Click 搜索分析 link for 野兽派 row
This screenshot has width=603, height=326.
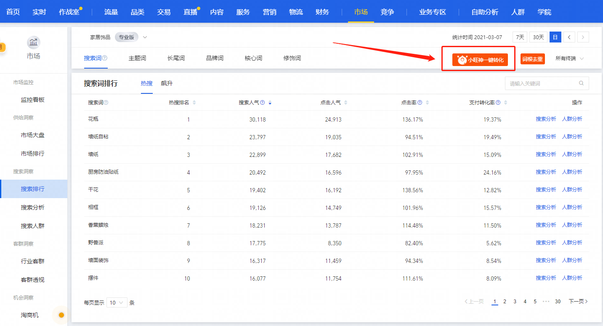click(546, 243)
